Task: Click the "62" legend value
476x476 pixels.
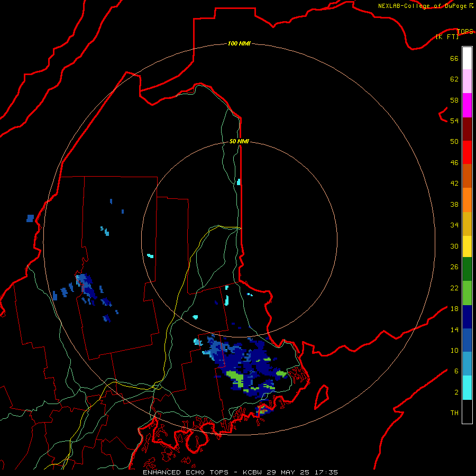Action: pos(454,79)
